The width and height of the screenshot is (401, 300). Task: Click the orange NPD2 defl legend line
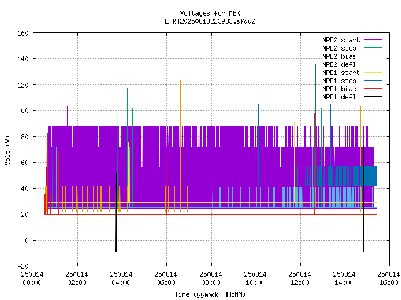coord(373,64)
